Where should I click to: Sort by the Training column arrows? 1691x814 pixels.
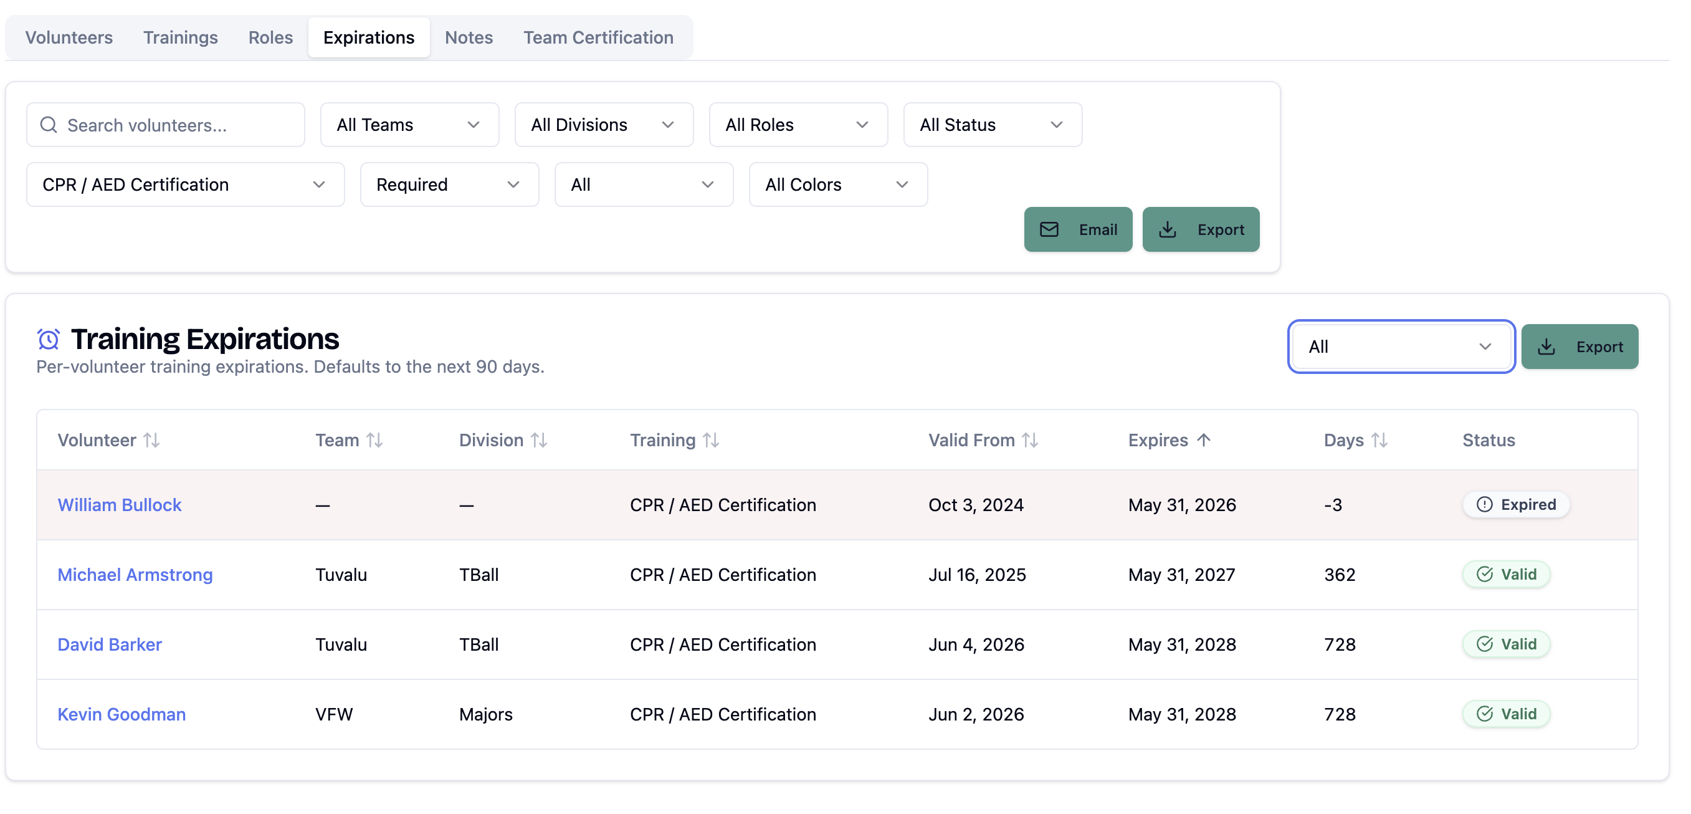711,440
